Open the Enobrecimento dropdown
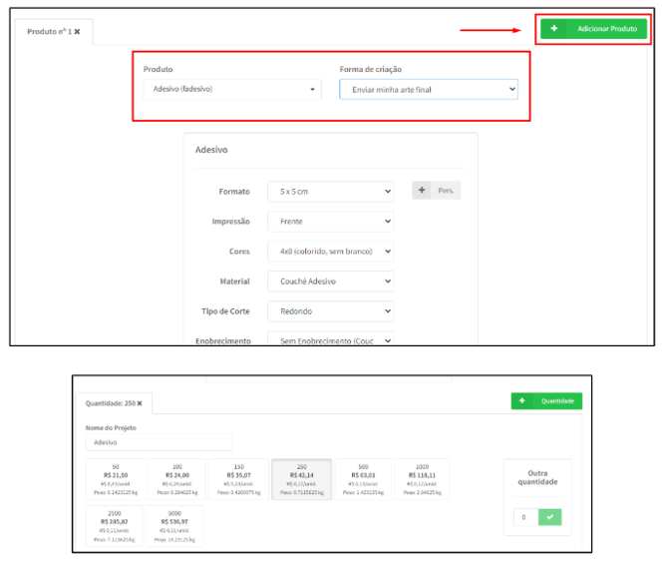 point(330,339)
